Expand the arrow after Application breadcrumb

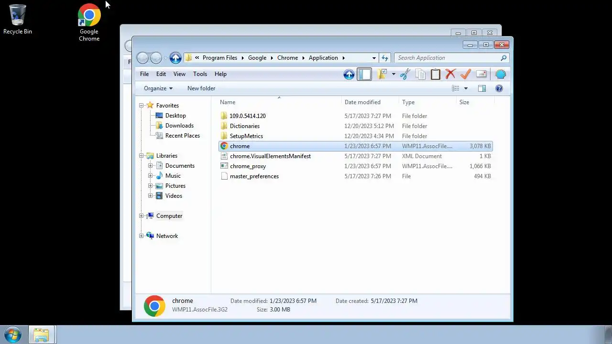tap(343, 58)
